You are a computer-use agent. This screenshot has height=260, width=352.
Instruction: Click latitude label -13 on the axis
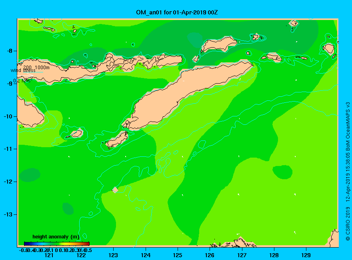tap(8, 214)
